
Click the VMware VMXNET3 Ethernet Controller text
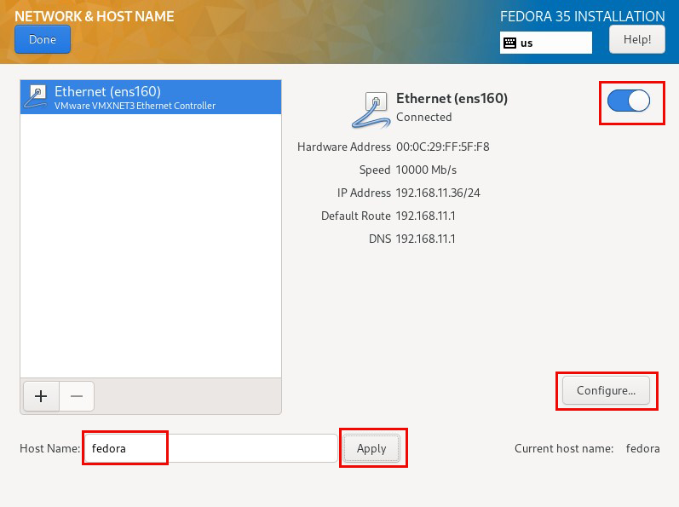(x=135, y=106)
